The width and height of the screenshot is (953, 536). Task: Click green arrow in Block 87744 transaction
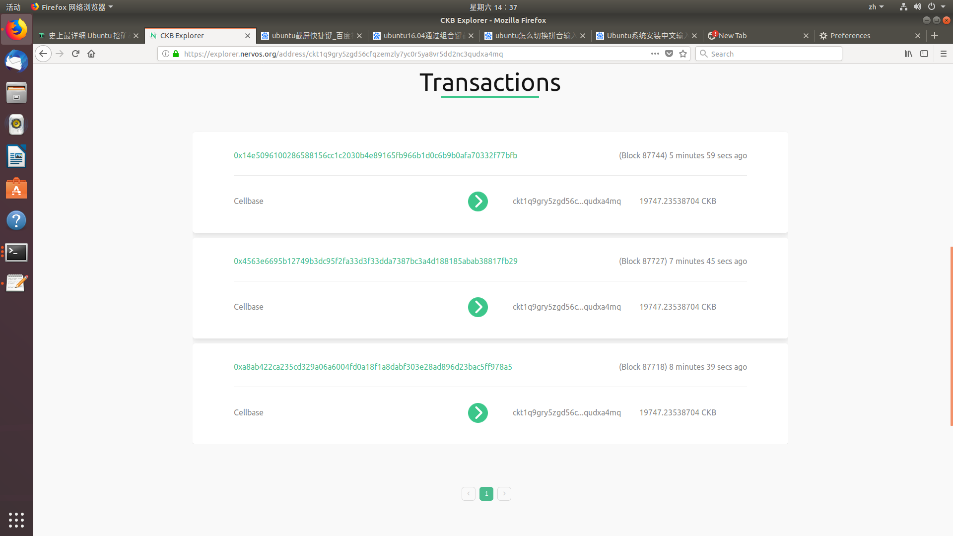pyautogui.click(x=478, y=201)
